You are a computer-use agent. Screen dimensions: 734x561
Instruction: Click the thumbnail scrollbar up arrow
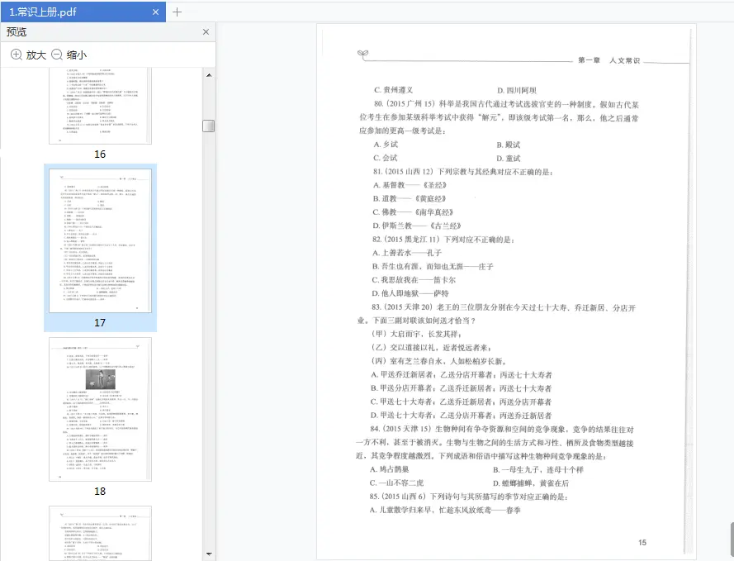point(209,75)
